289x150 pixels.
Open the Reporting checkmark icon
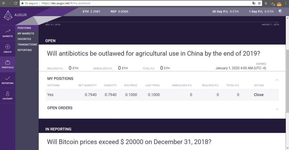(x=8, y=78)
